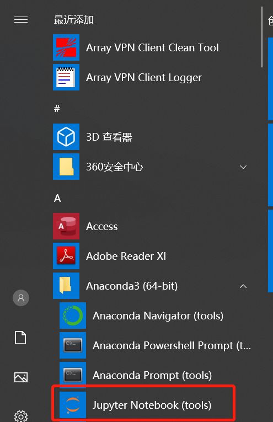The height and width of the screenshot is (422, 273).
Task: Click the Anaconda Powershell Prompt console icon
Action: [73, 345]
